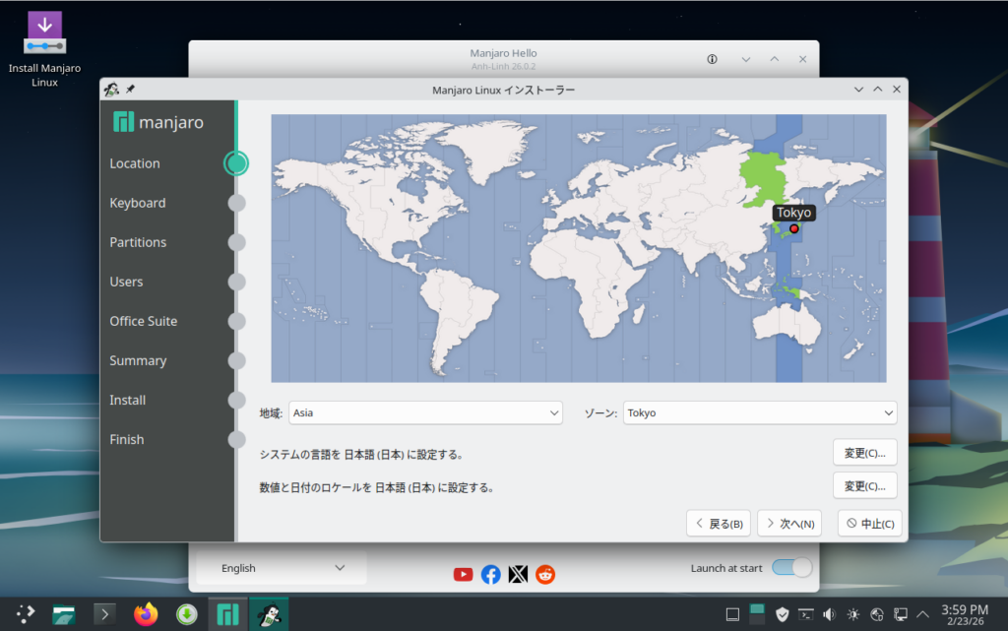Open the Facebook social link icon
1008x631 pixels.
[x=490, y=575]
